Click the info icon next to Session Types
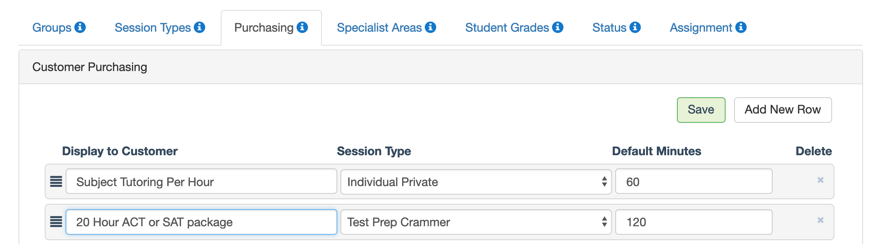Screen dimensions: 873x244 tap(200, 27)
